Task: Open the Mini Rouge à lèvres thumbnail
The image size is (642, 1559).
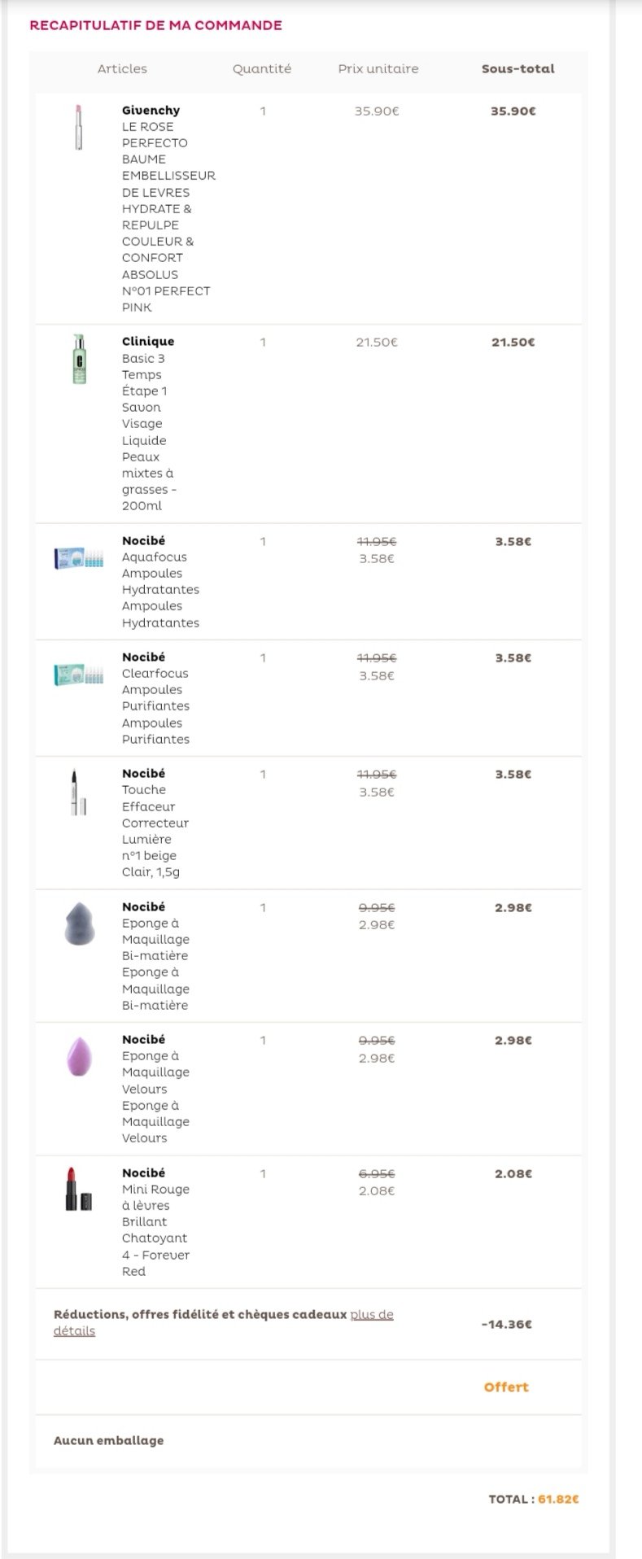Action: pyautogui.click(x=79, y=1189)
